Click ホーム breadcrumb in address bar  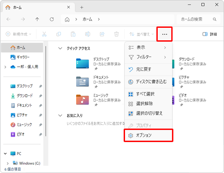(x=87, y=19)
